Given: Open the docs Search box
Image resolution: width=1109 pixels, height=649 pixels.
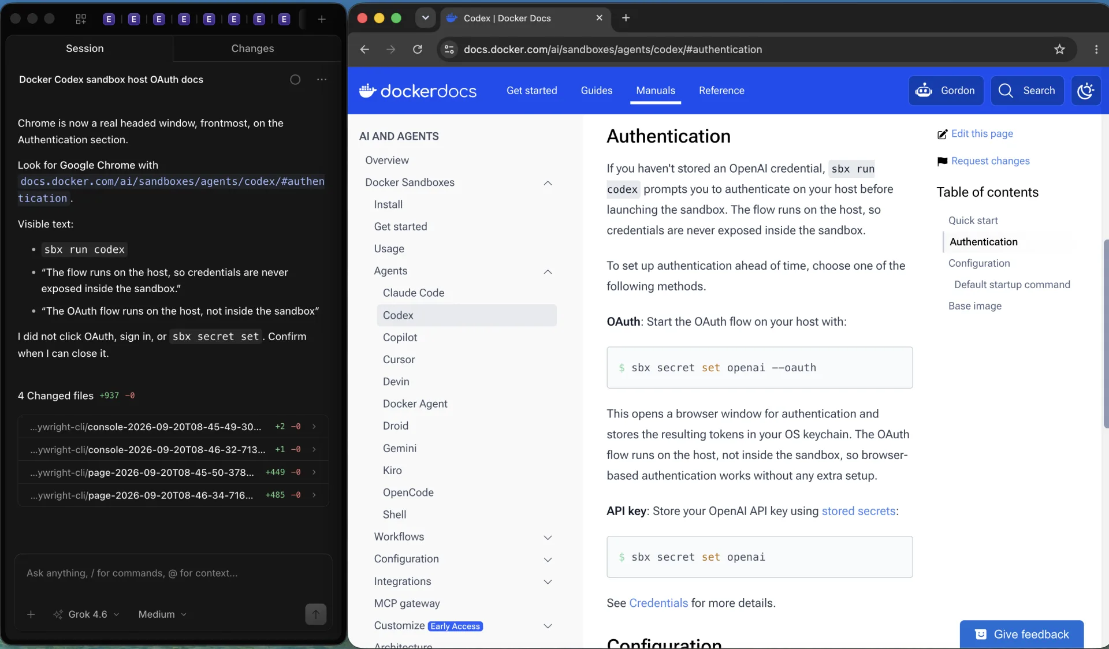Looking at the screenshot, I should [x=1027, y=91].
